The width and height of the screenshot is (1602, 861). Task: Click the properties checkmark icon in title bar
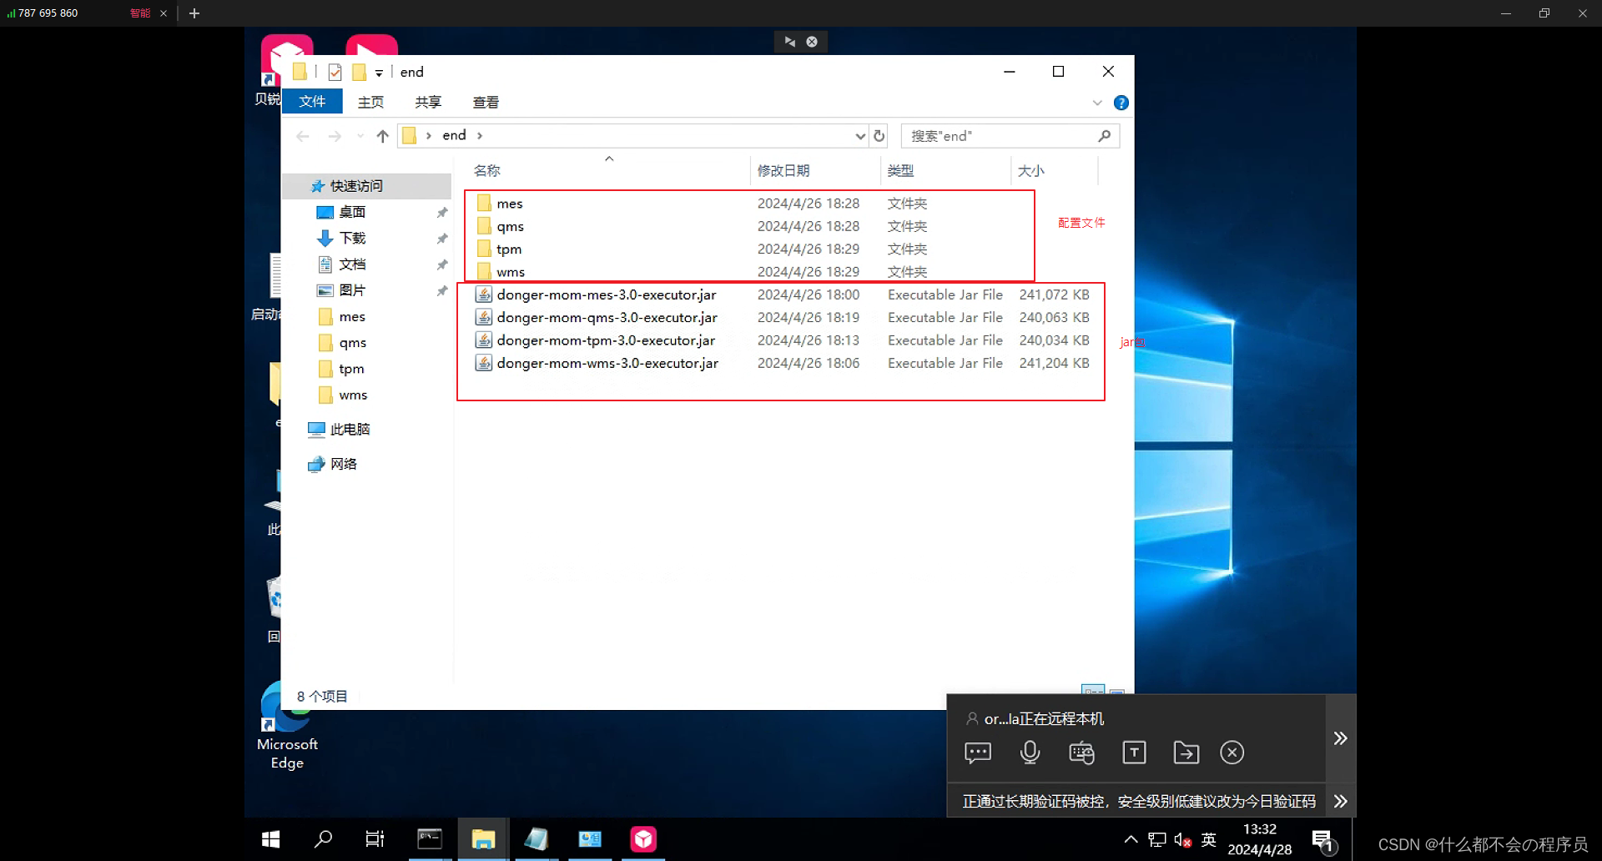tap(335, 72)
